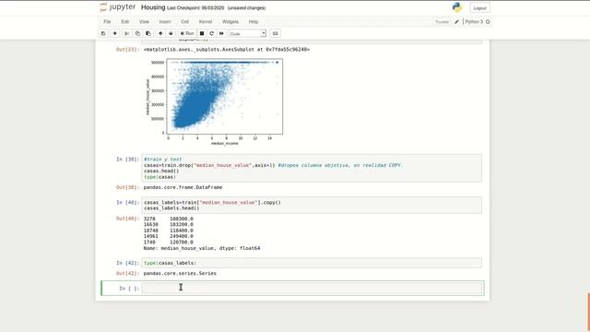Cut selected cells with scissors icon
This screenshot has height=332, width=590.
click(x=127, y=33)
